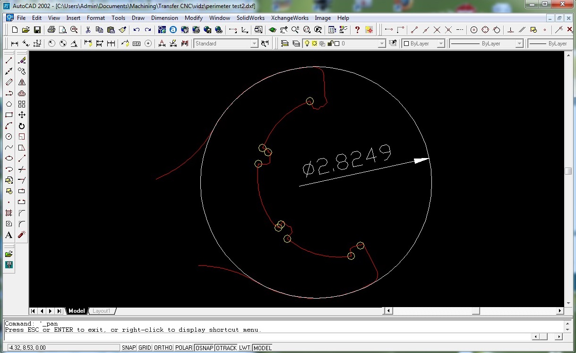Toggle GRID display in status bar

click(145, 348)
